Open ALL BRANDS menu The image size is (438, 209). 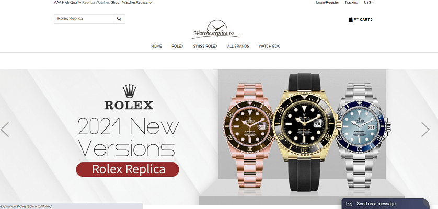tap(238, 46)
